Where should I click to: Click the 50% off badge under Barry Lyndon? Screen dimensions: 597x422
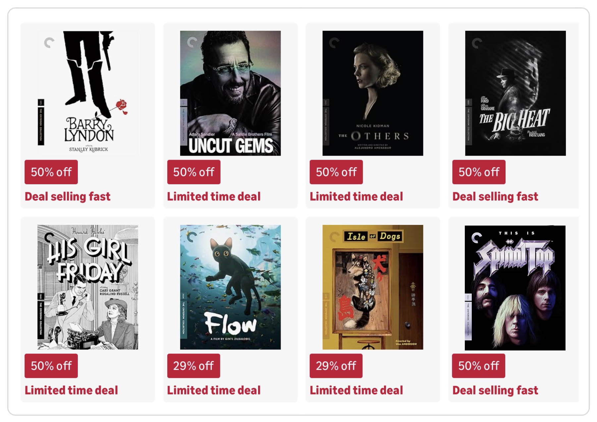pos(51,172)
